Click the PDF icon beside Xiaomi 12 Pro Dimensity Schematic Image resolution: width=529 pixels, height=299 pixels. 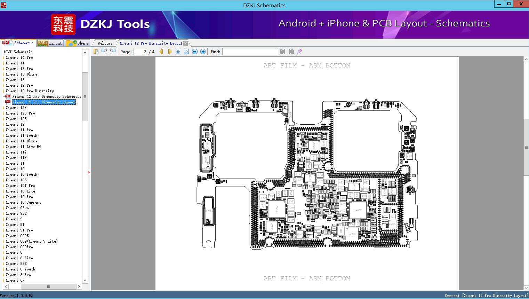pos(8,96)
